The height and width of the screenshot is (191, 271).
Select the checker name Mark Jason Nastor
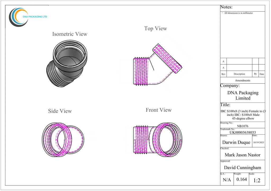[x=242, y=155]
